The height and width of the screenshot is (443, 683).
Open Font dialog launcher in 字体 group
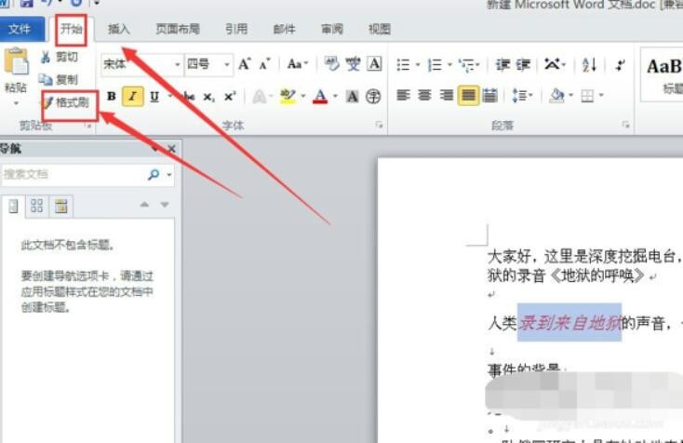(x=380, y=126)
